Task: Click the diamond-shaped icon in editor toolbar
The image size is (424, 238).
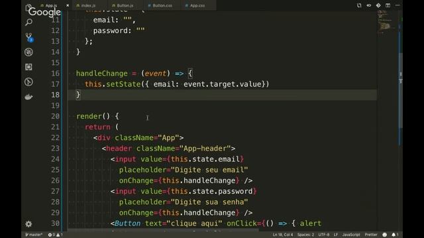Action: [378, 5]
